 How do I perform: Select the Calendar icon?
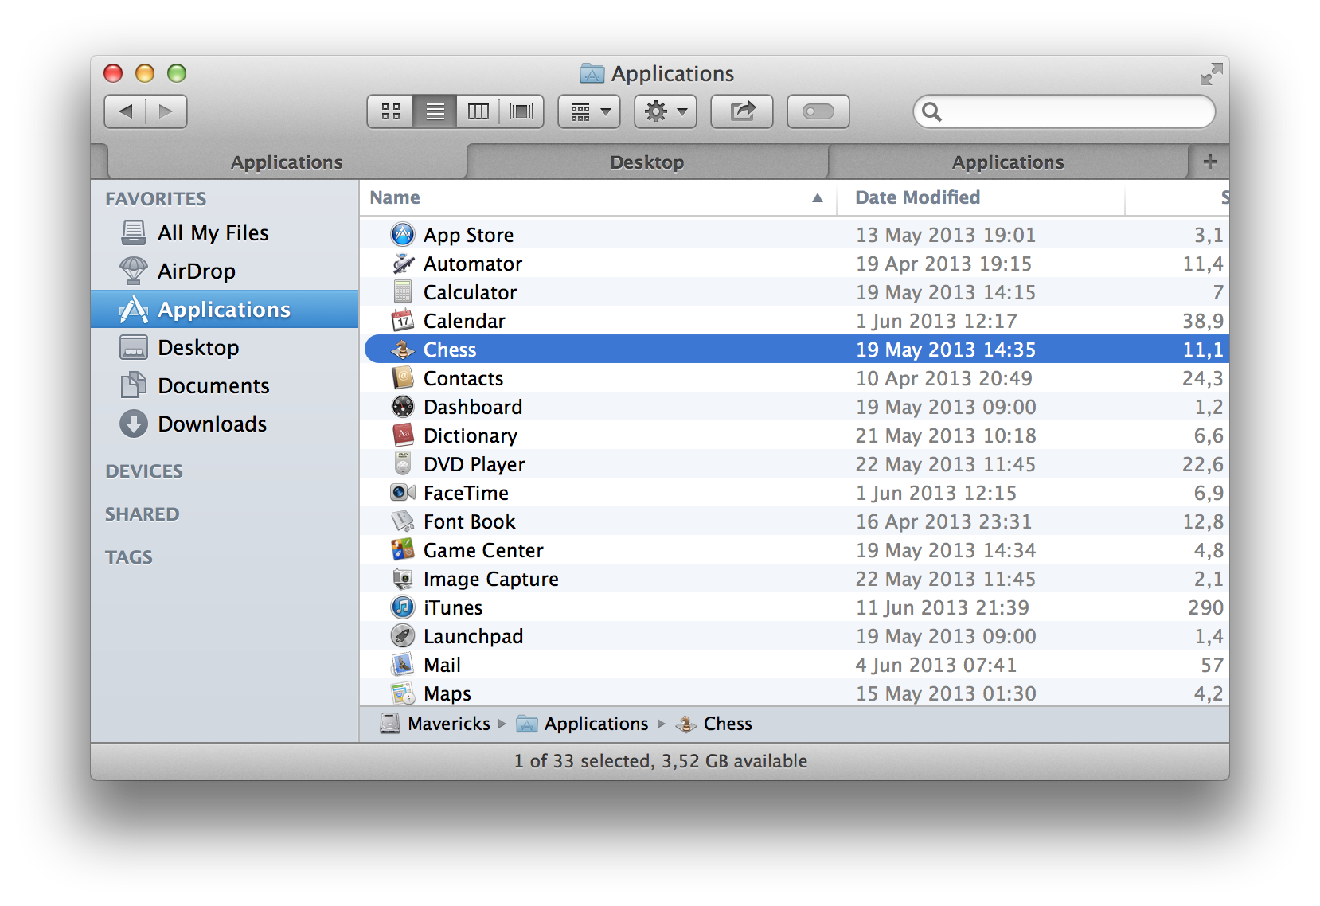[403, 321]
